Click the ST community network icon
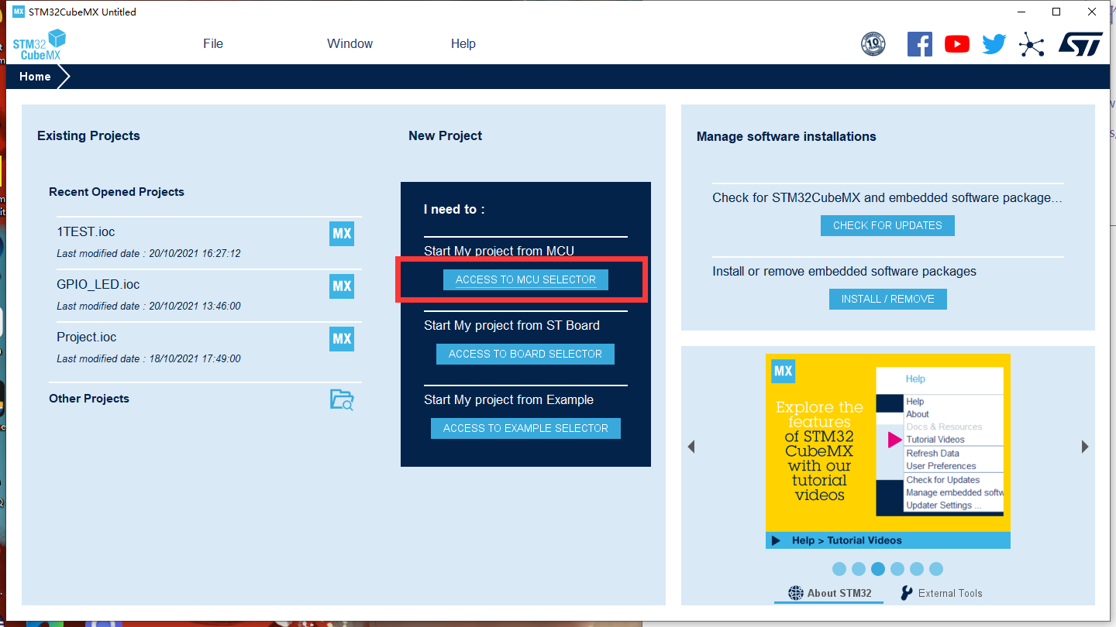This screenshot has width=1116, height=627. pos(1032,44)
